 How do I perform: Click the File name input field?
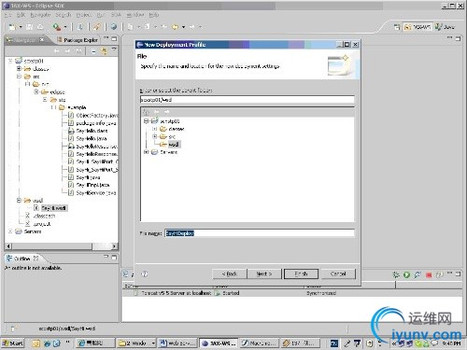click(x=260, y=233)
